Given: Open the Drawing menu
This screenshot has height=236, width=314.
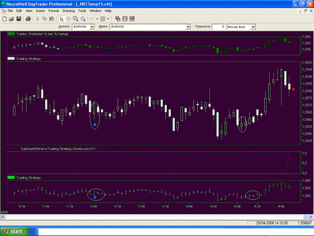Looking at the screenshot, I should click(68, 11).
